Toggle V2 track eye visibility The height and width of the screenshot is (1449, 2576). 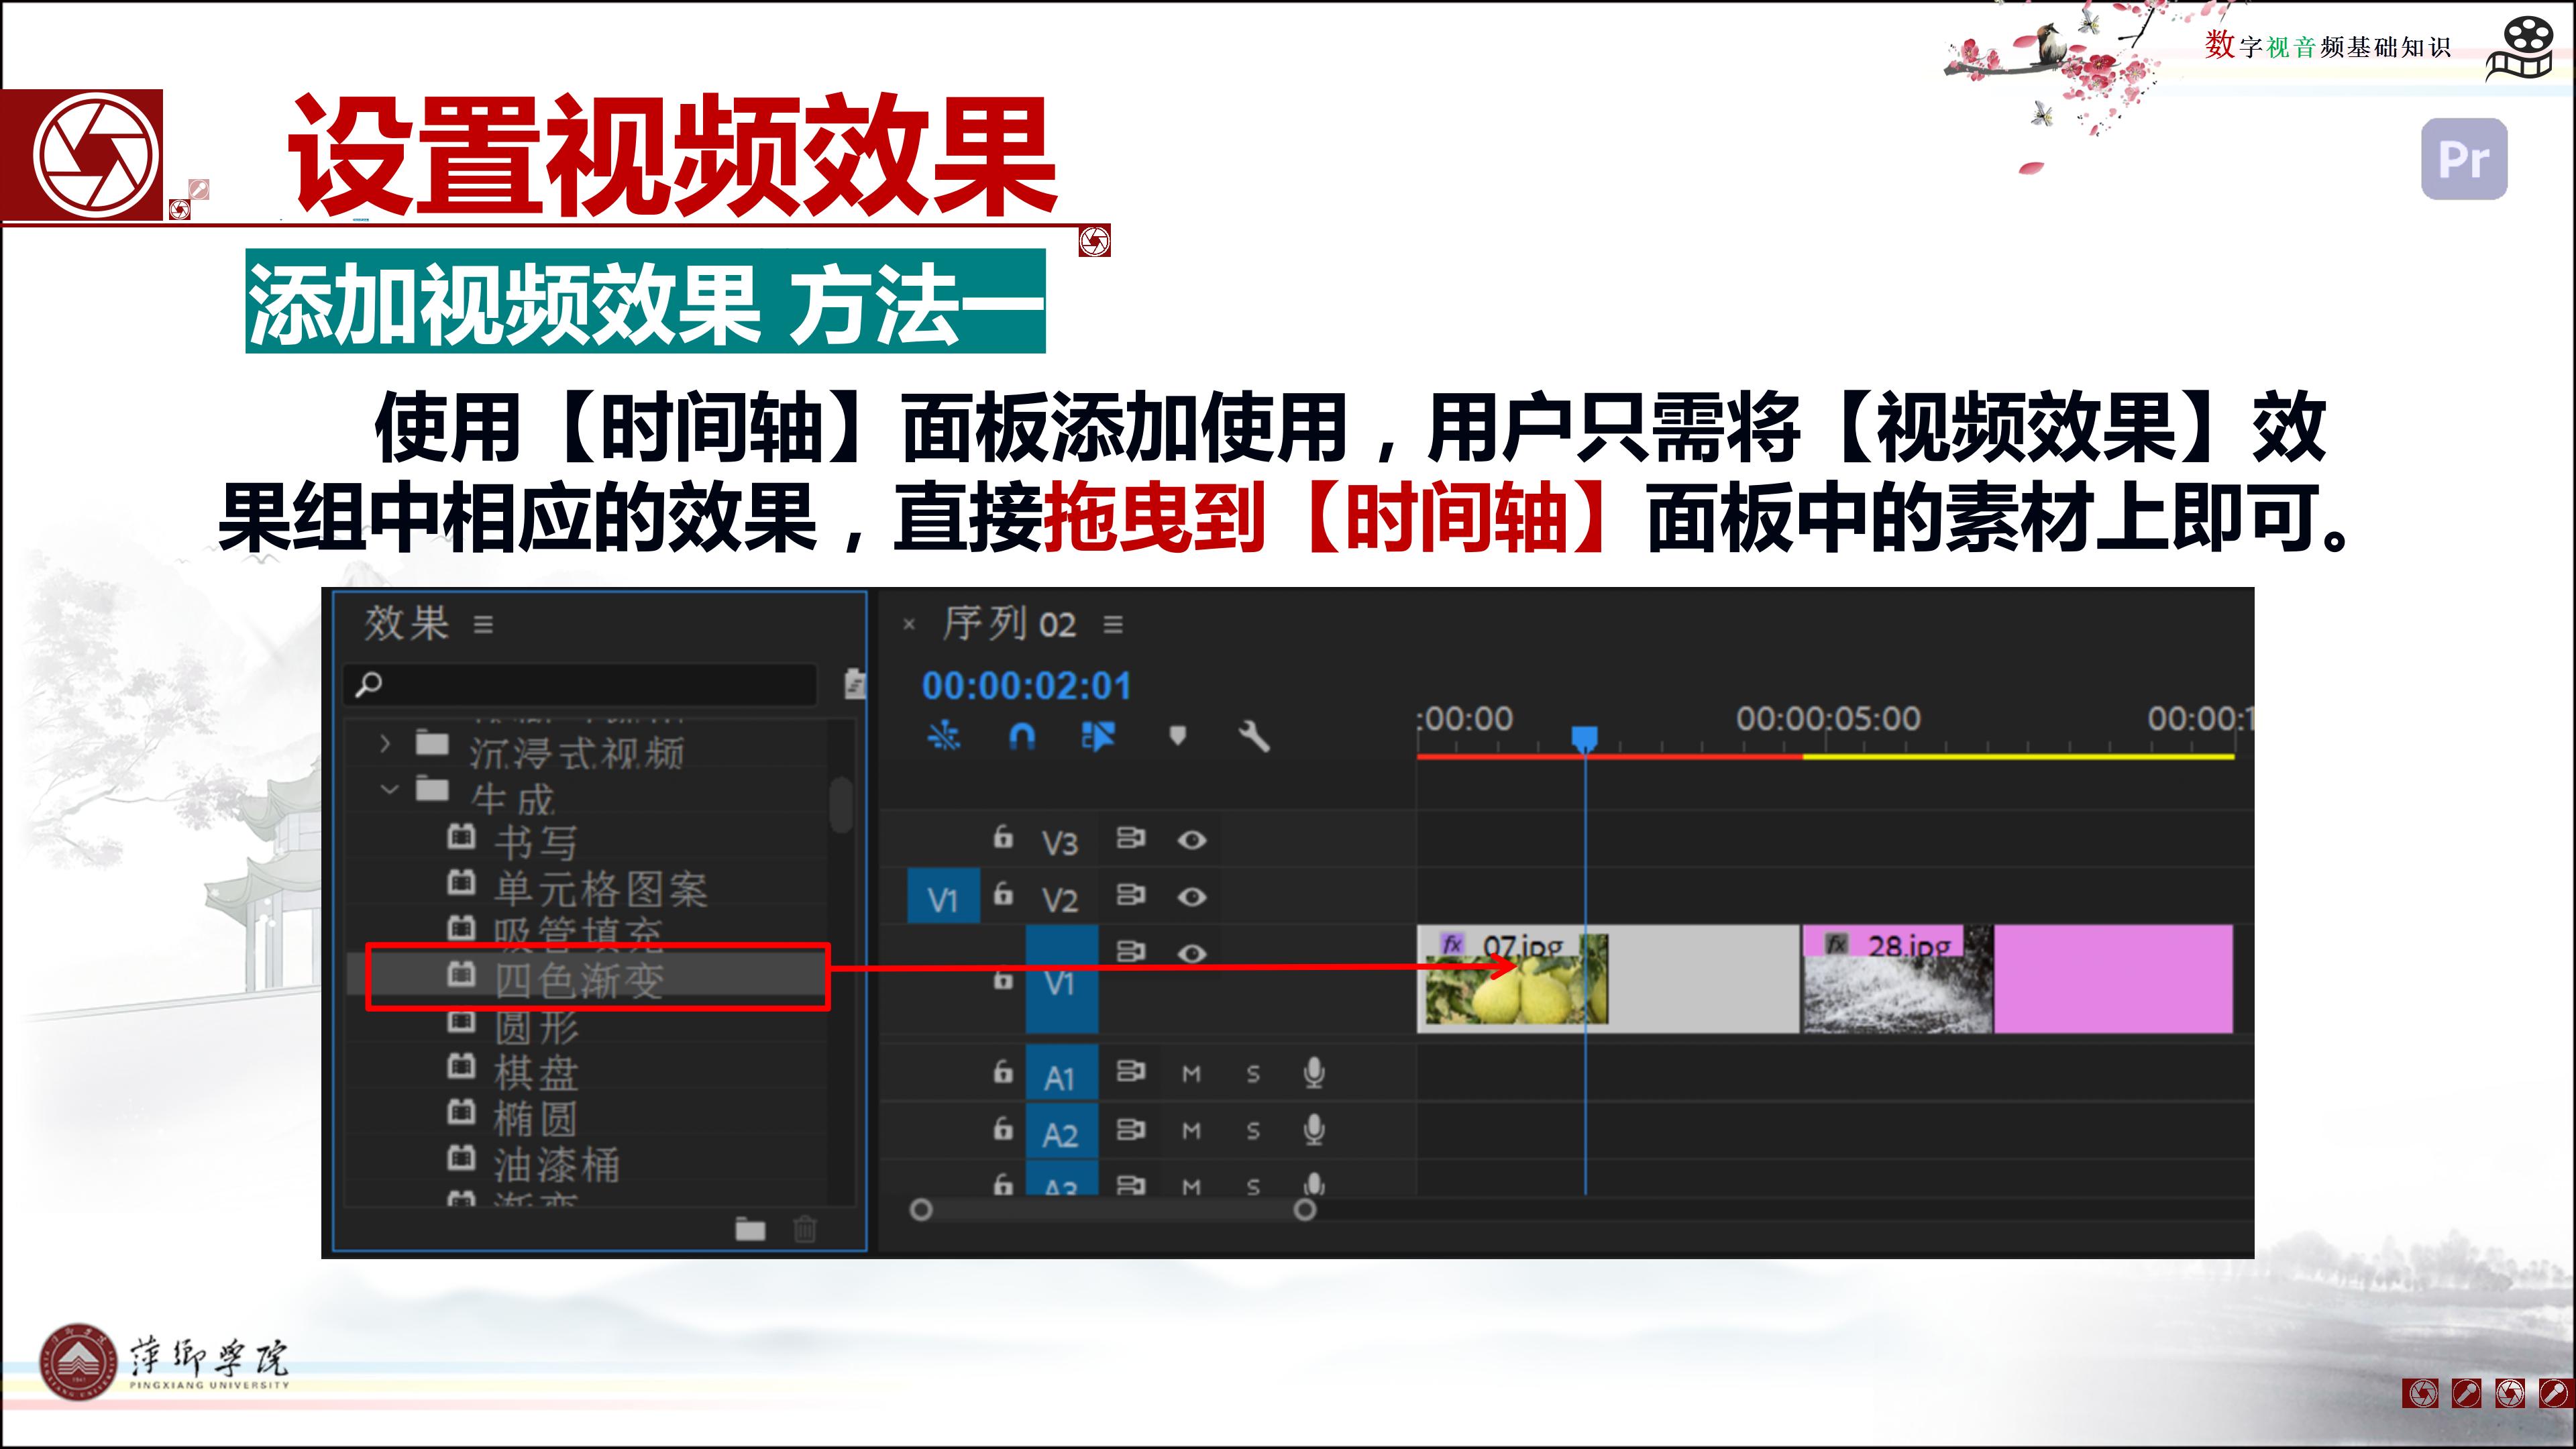(x=1191, y=897)
